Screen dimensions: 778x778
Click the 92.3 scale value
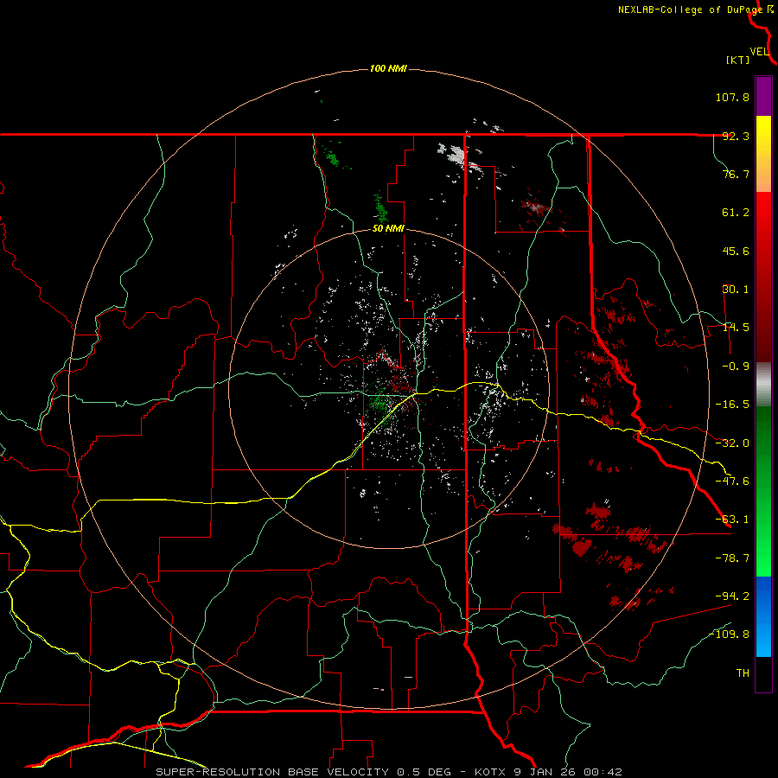tap(736, 136)
